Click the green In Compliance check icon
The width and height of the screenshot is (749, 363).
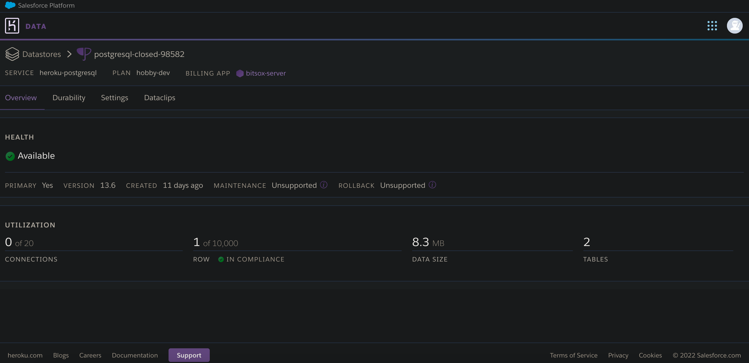coord(221,259)
